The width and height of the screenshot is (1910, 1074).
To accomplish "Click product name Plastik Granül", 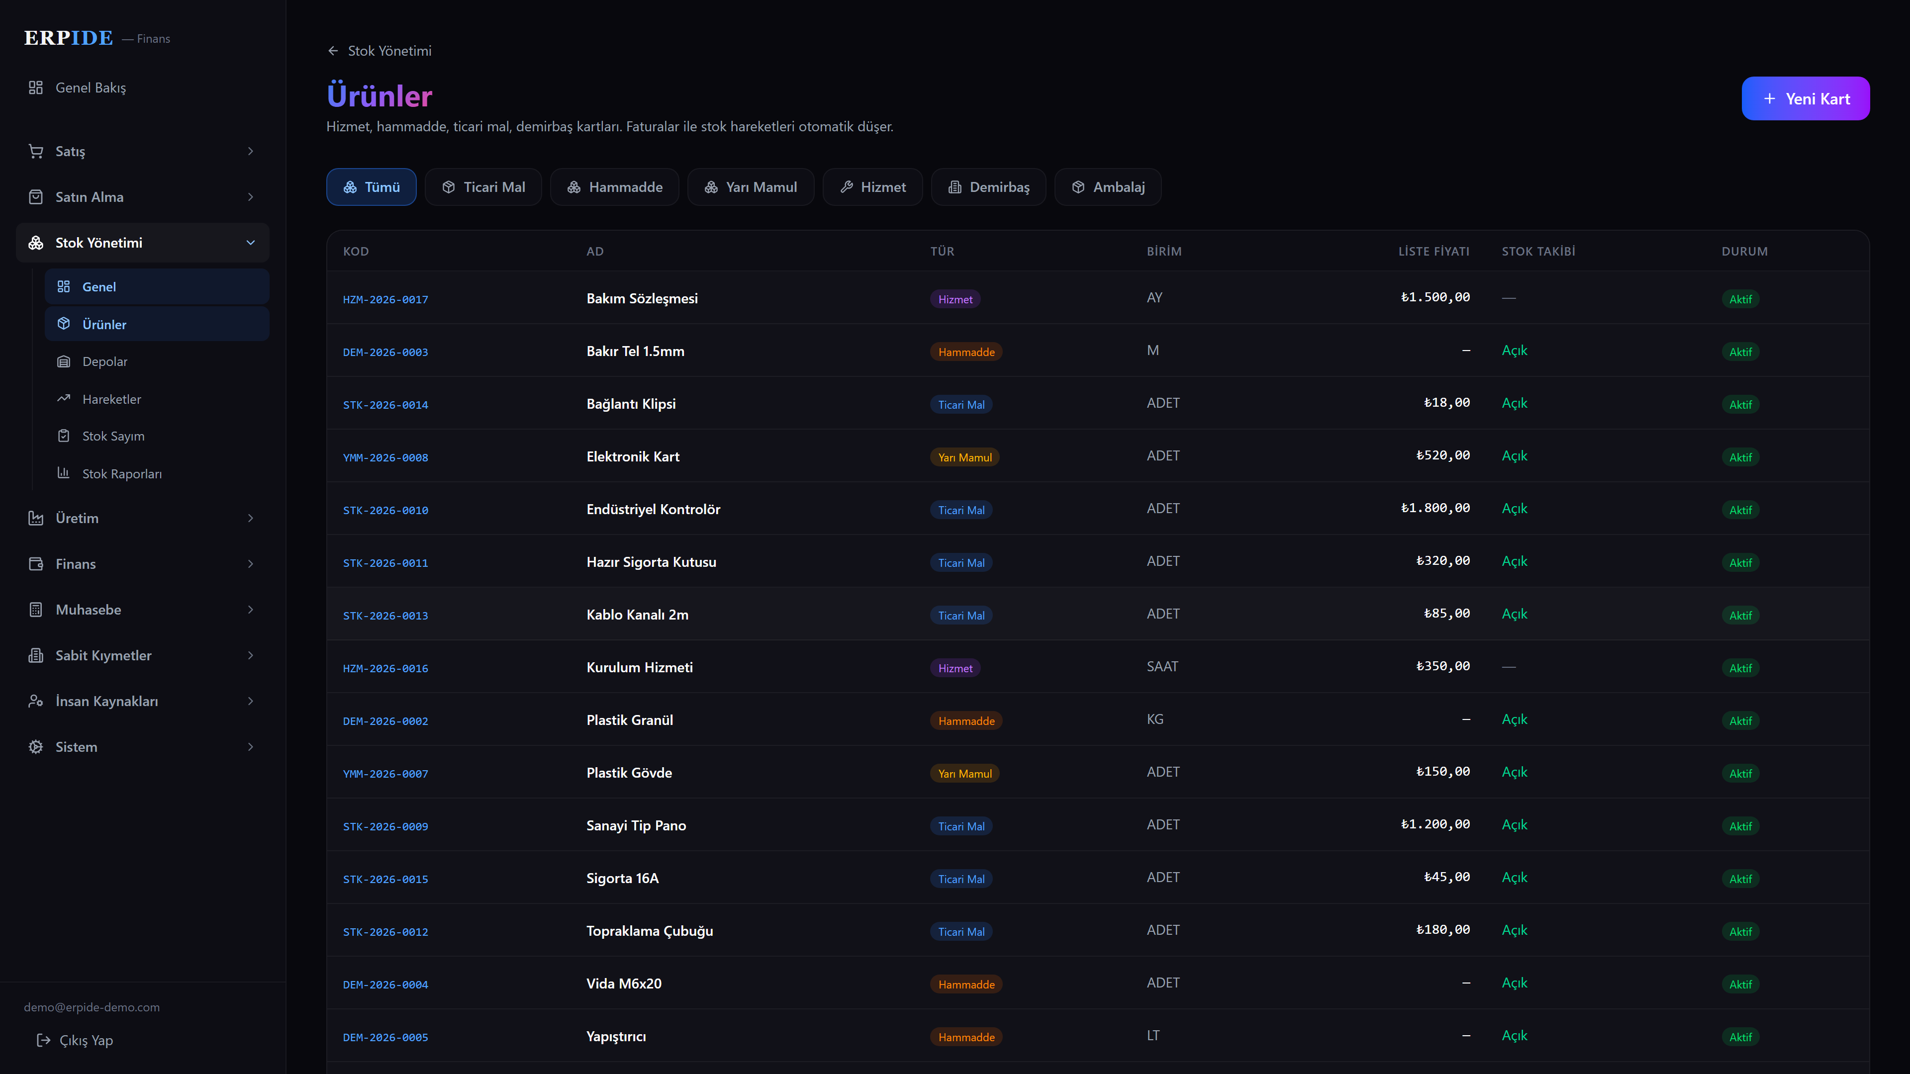I will point(630,719).
